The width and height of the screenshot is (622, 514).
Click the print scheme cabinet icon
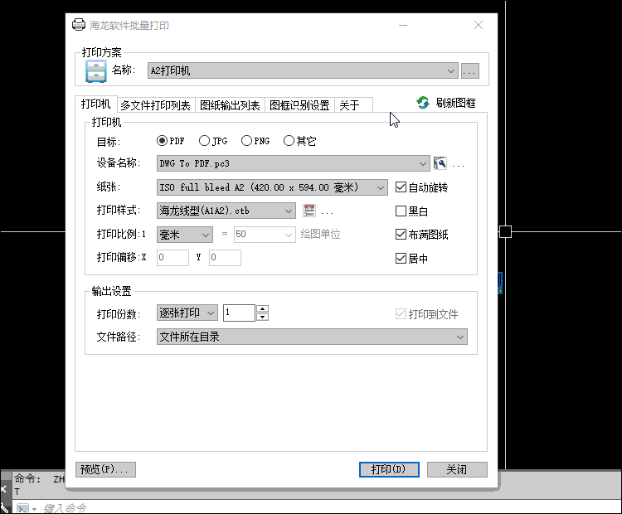(96, 71)
